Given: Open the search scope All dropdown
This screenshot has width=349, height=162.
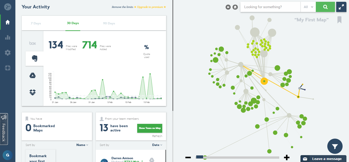Looking at the screenshot, I should pos(308,7).
